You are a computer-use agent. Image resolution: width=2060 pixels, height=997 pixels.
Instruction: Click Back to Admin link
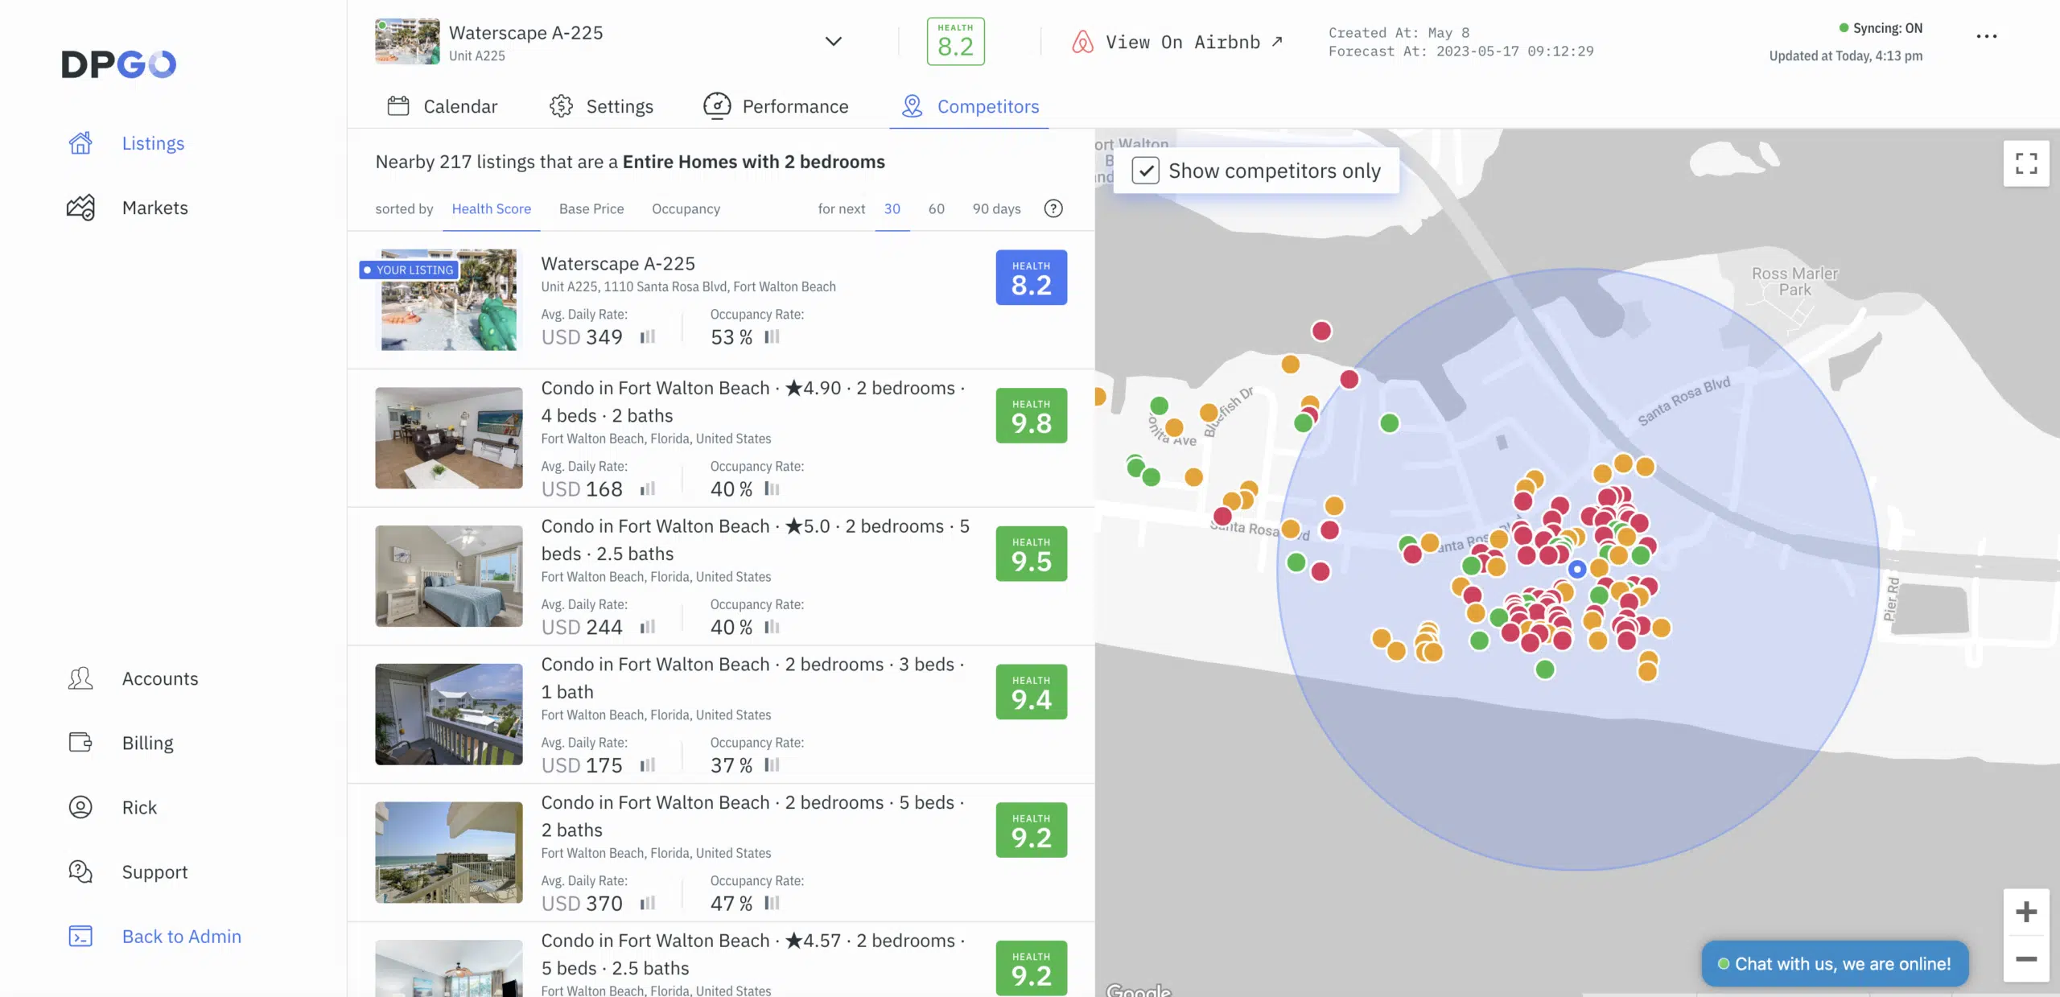click(x=181, y=936)
